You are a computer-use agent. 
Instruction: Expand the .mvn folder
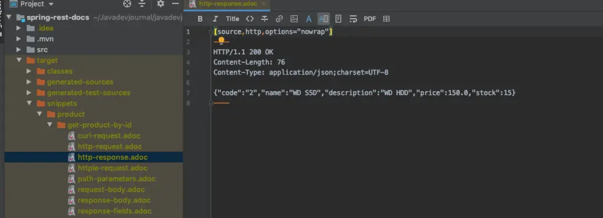click(18, 39)
